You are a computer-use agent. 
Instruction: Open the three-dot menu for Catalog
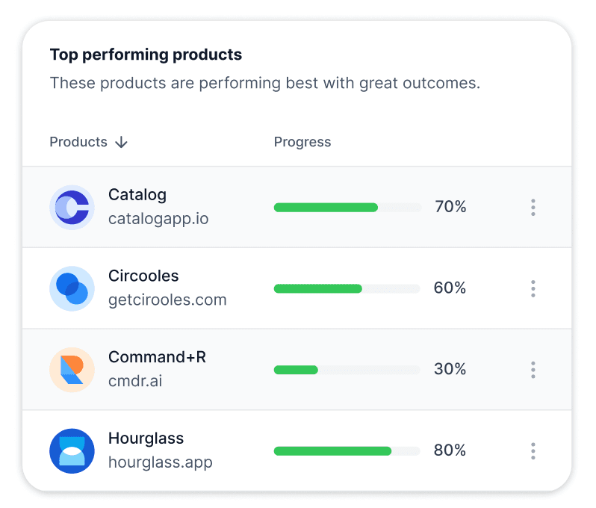[x=533, y=207]
